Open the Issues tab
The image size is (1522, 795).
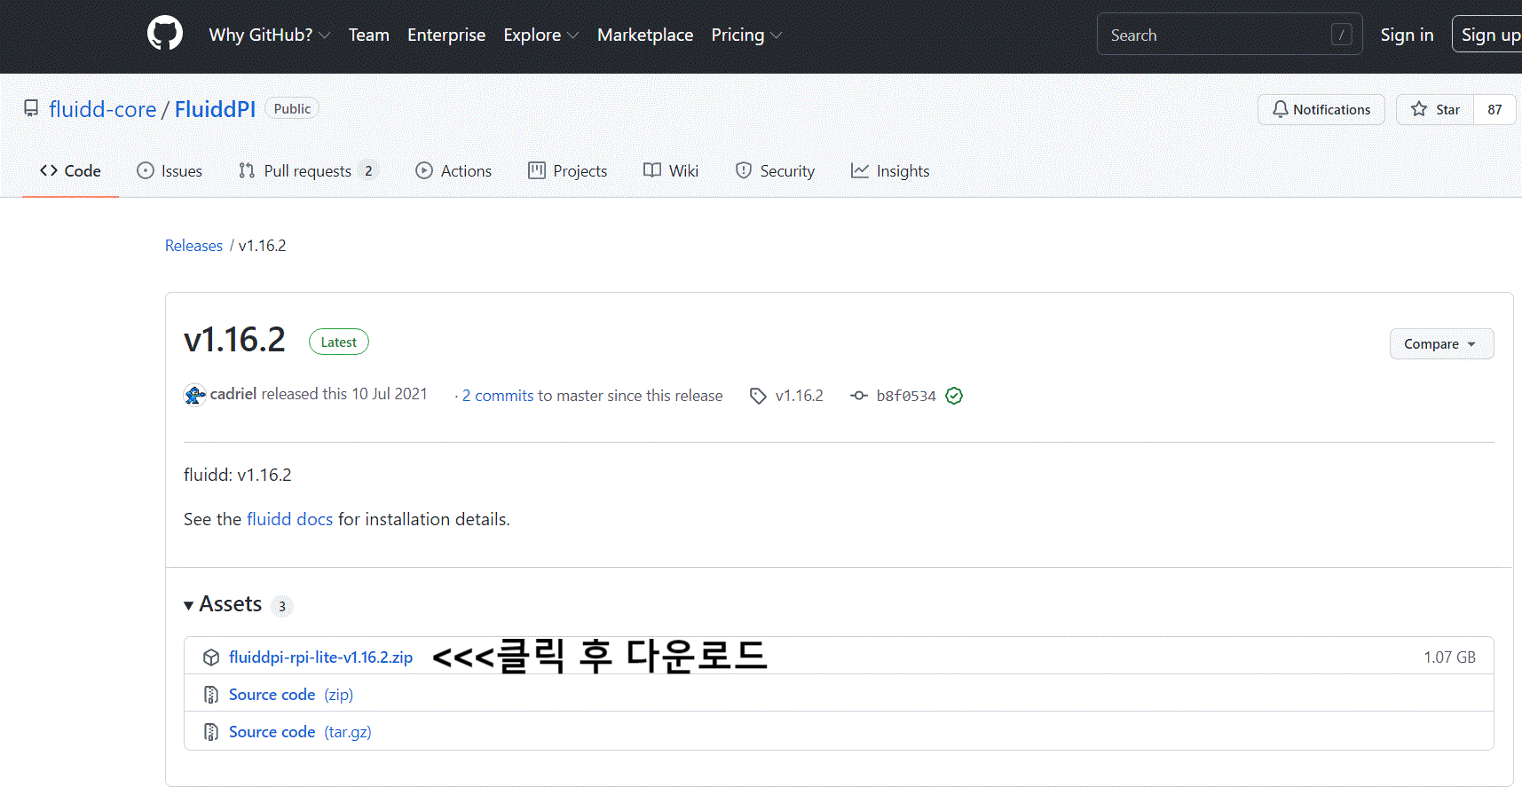[x=170, y=171]
